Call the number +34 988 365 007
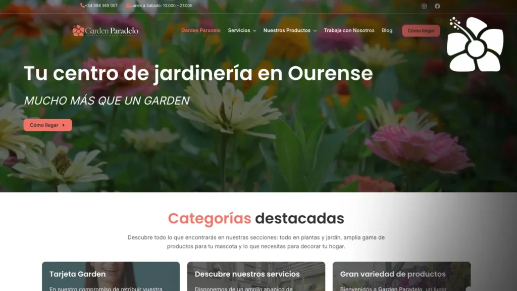The height and width of the screenshot is (291, 517). click(101, 6)
